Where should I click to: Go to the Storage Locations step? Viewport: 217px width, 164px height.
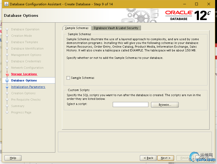pyautogui.click(x=24, y=74)
